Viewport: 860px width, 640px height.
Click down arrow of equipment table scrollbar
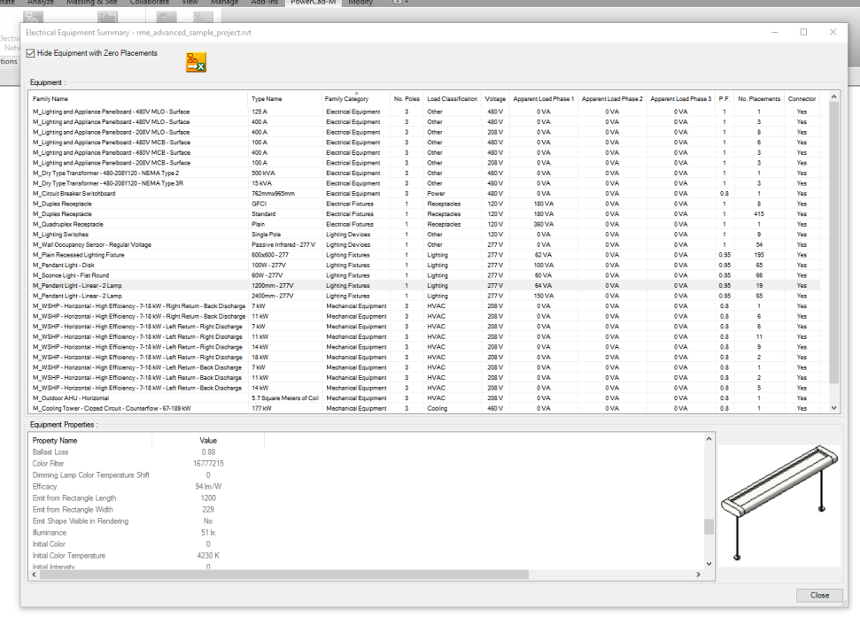(x=833, y=408)
